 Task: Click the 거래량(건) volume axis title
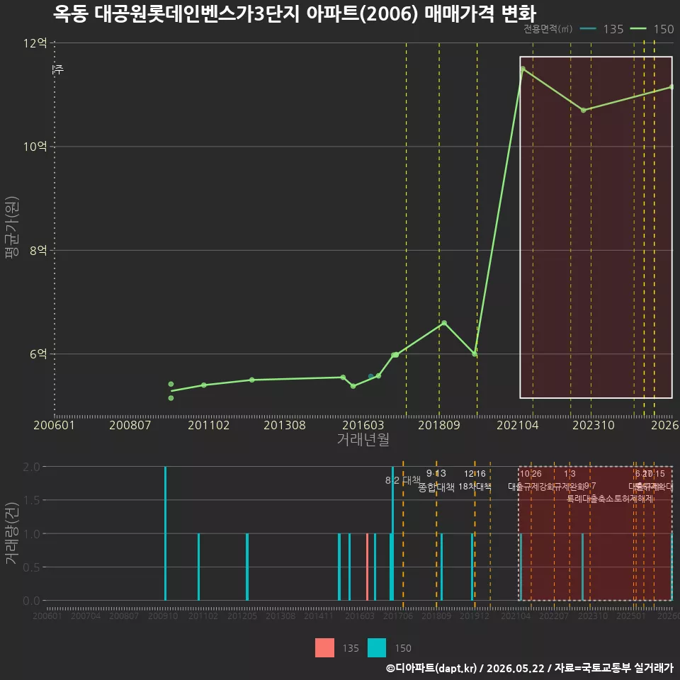click(x=12, y=533)
